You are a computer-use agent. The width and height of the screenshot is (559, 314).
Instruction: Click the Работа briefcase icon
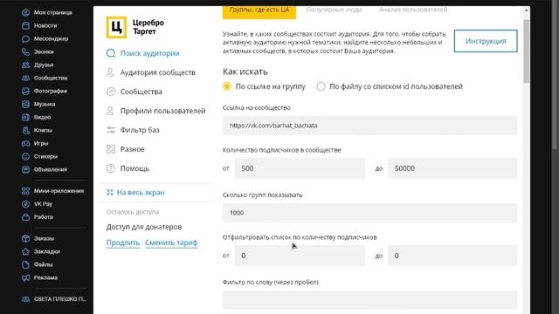pos(25,217)
